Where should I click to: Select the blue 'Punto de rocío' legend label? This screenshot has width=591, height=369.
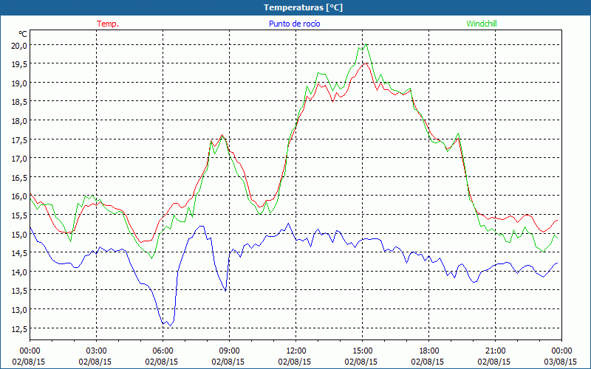(294, 24)
